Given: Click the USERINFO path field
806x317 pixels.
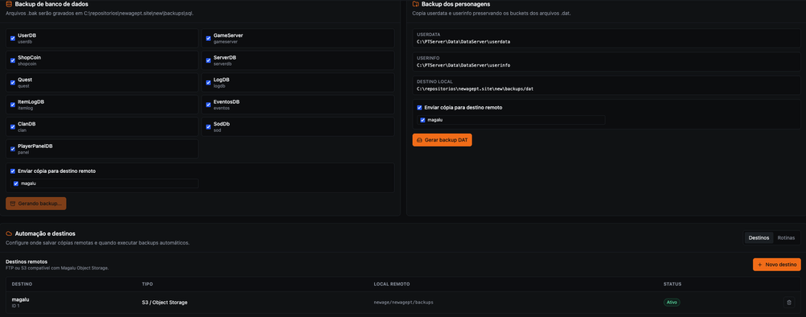Looking at the screenshot, I should coord(607,62).
